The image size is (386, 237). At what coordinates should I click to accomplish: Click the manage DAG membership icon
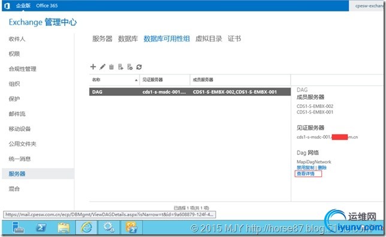point(120,67)
